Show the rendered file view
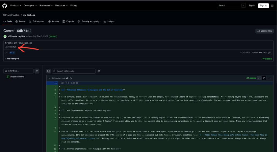Viewport: 277px width, 152px height. tap(264, 78)
